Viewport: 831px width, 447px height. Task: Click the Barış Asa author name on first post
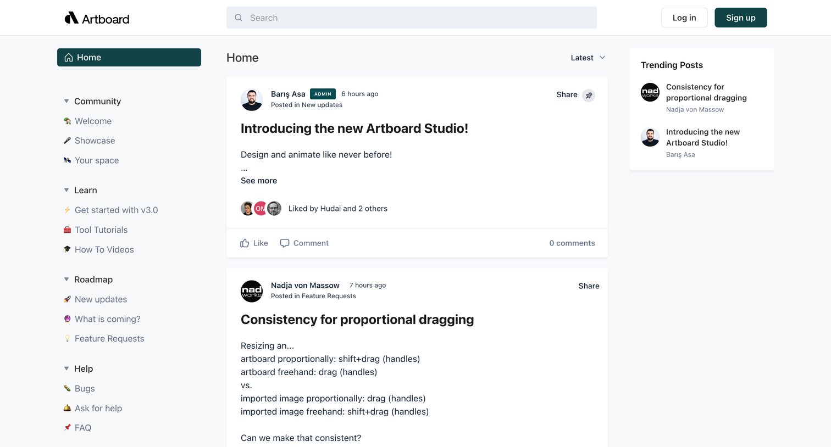(x=288, y=94)
